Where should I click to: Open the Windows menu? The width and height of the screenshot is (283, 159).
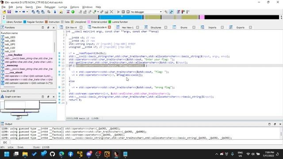point(87,7)
